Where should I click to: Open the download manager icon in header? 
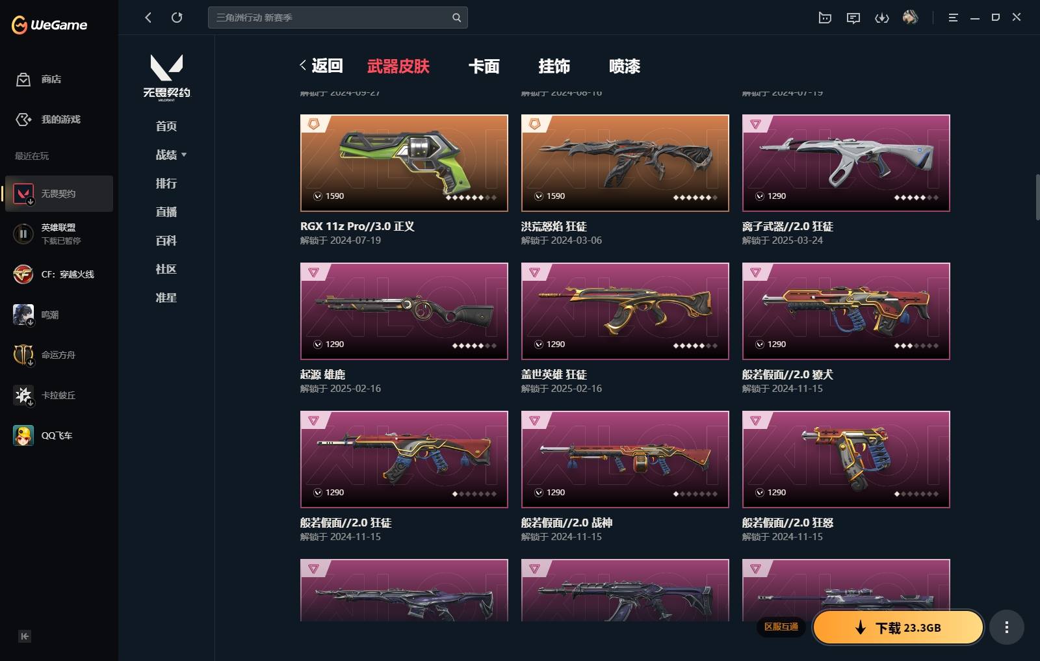(x=882, y=18)
